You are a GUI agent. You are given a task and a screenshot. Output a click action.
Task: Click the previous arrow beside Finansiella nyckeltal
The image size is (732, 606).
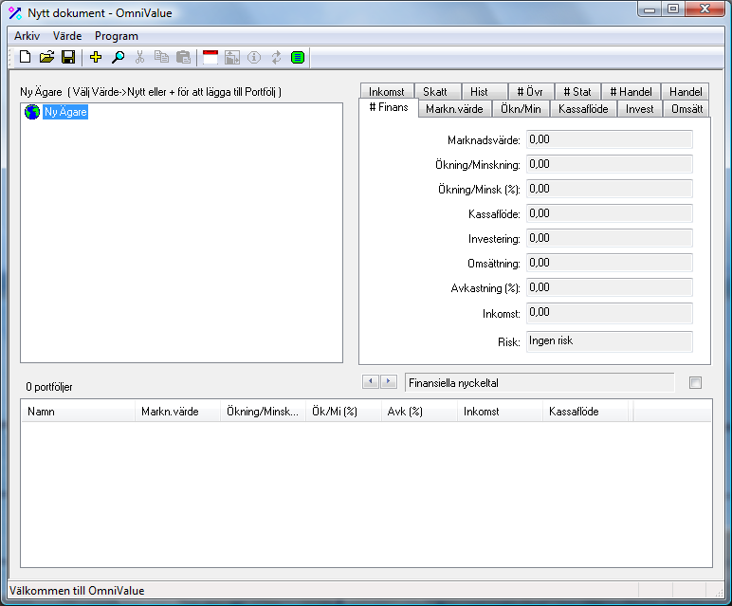[x=371, y=382]
